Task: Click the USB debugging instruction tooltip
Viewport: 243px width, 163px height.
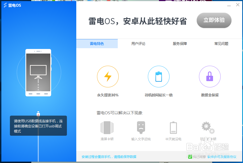Action: tap(39, 126)
